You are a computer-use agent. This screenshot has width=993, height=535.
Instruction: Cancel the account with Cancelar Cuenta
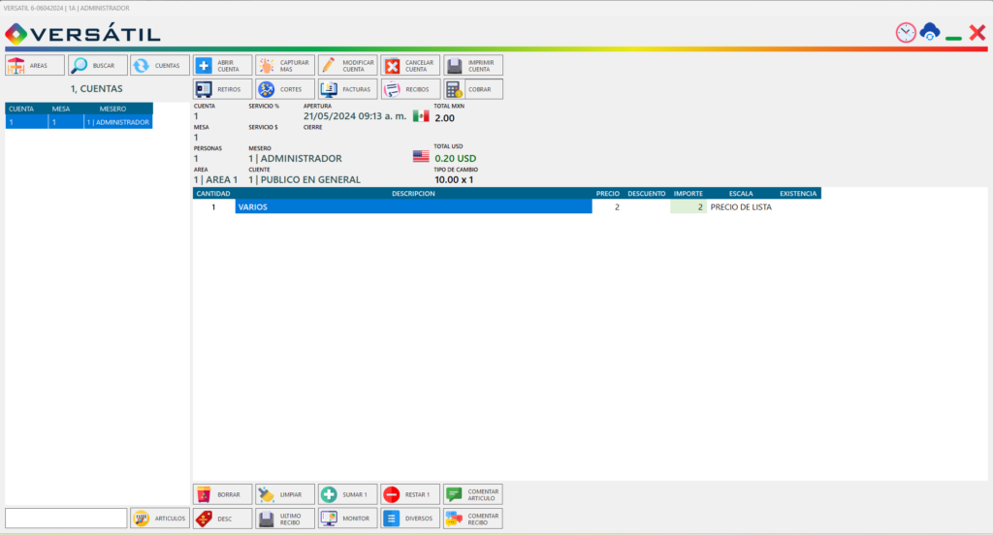410,65
